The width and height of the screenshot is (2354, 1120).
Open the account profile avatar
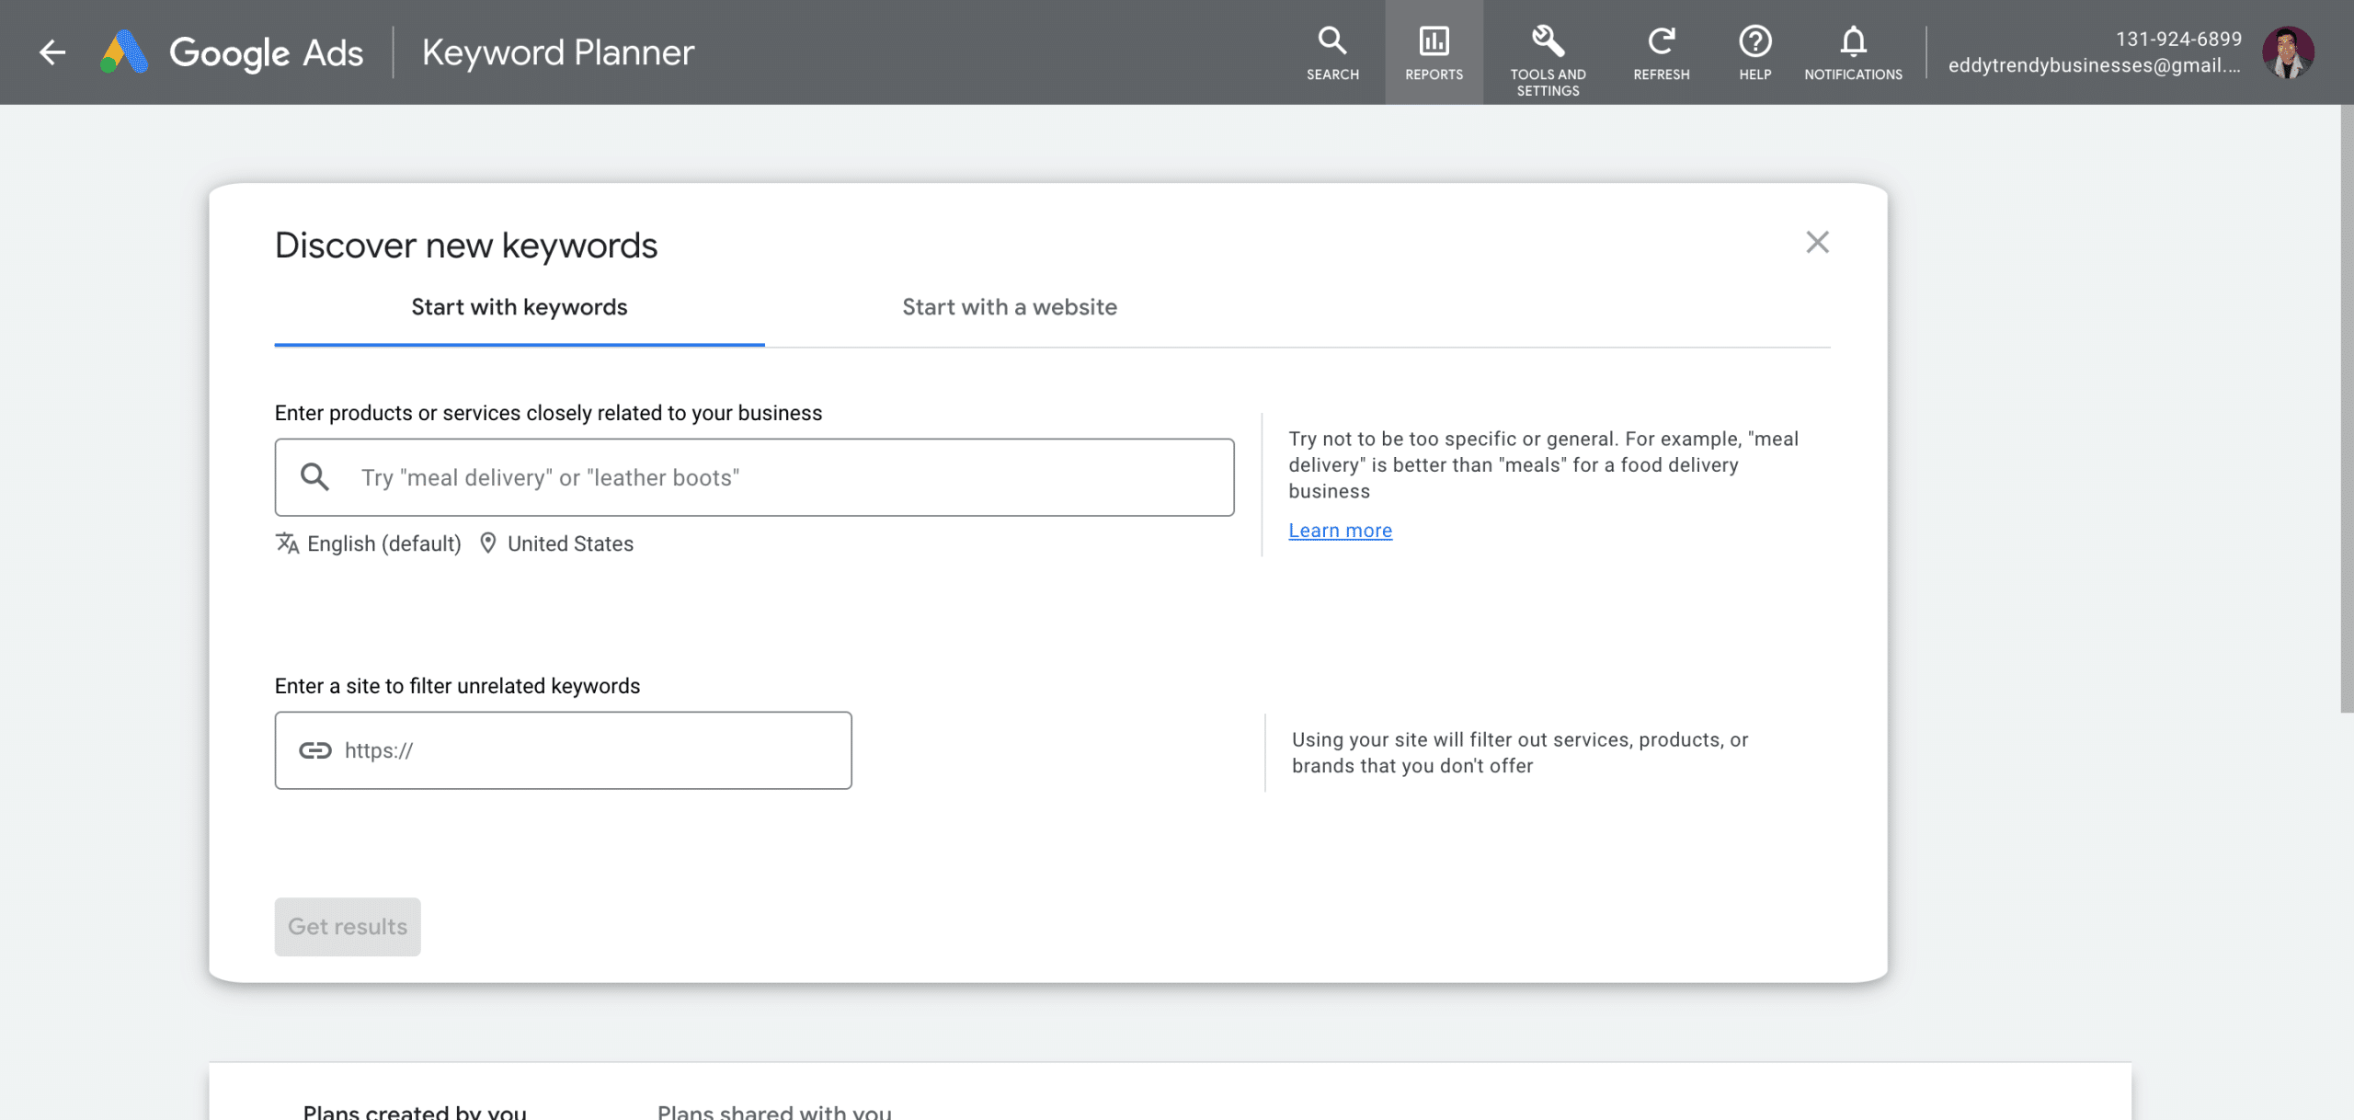(x=2290, y=52)
